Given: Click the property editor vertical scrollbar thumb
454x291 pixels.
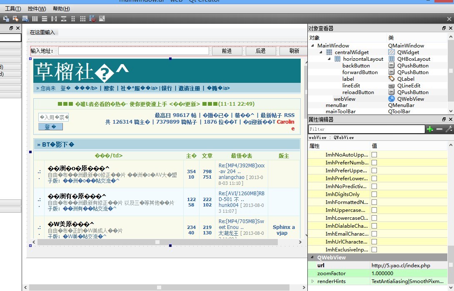Looking at the screenshot, I should point(451,264).
